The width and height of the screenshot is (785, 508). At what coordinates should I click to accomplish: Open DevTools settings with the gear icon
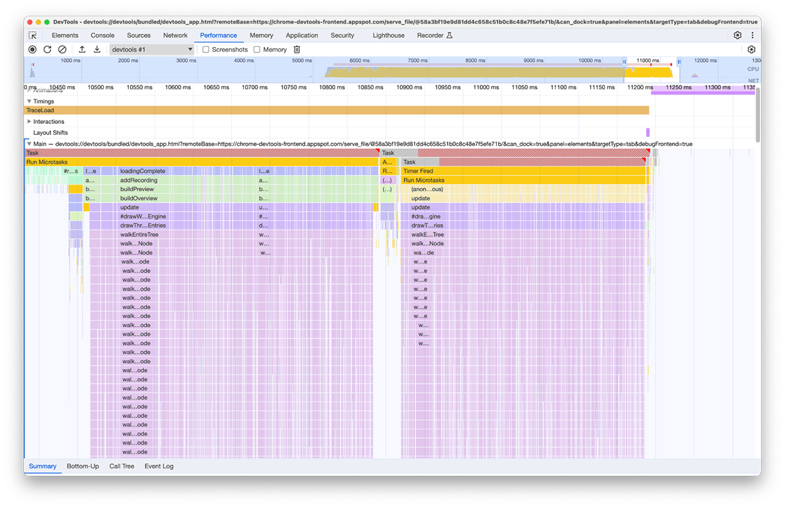click(x=737, y=35)
